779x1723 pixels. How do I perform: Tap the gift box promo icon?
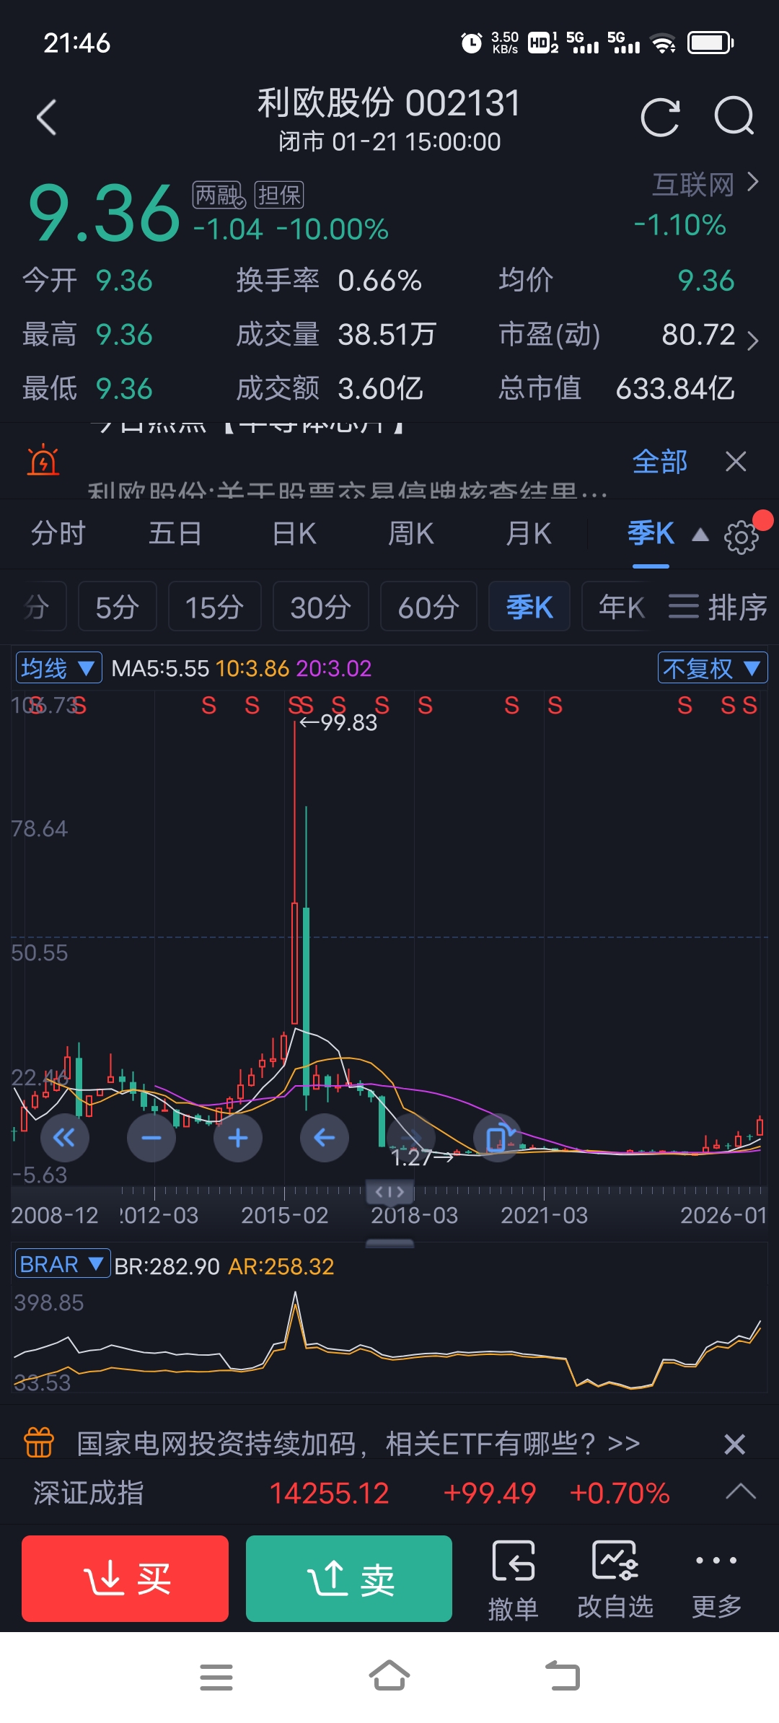coord(39,1443)
